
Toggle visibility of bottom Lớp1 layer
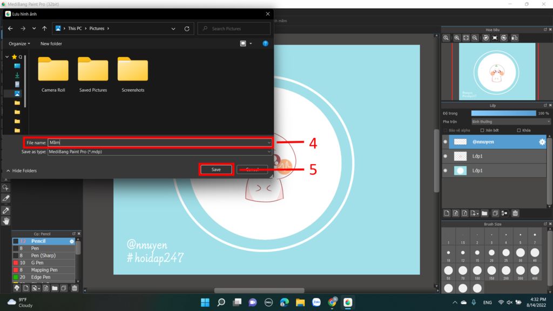pyautogui.click(x=446, y=171)
